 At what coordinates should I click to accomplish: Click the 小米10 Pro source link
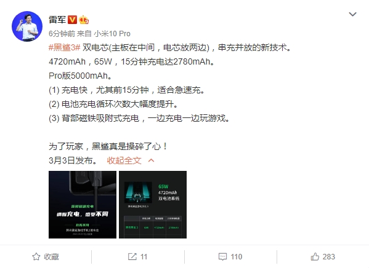[x=112, y=34]
